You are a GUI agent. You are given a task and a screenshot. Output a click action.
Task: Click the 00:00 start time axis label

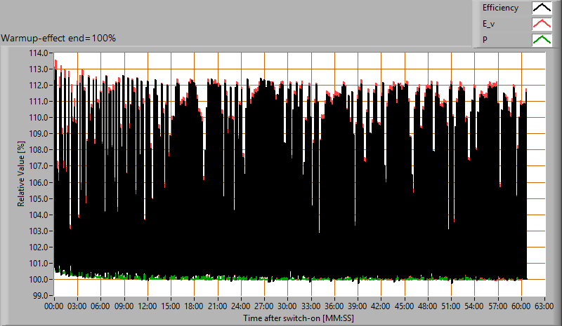pyautogui.click(x=54, y=306)
